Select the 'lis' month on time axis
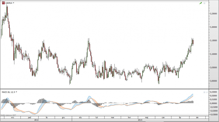The height and width of the screenshot is (122, 219). 47,117
